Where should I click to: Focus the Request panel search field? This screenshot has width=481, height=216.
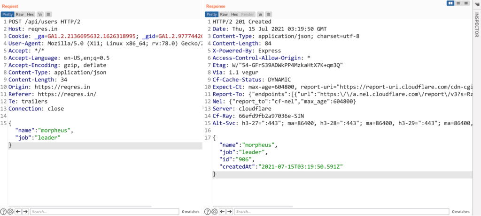click(105, 211)
